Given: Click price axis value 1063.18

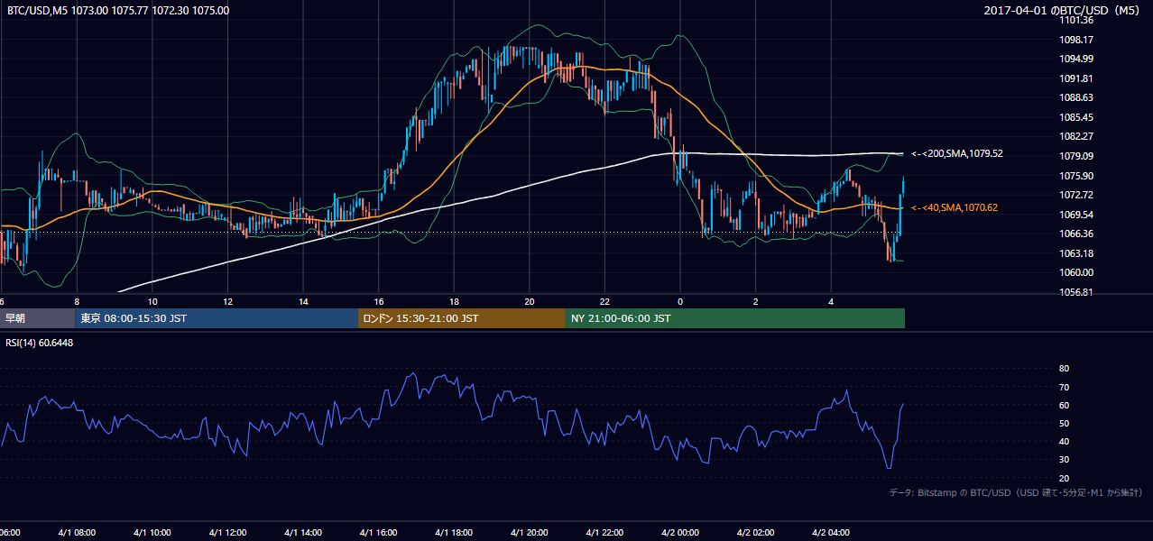Looking at the screenshot, I should click(x=1077, y=253).
